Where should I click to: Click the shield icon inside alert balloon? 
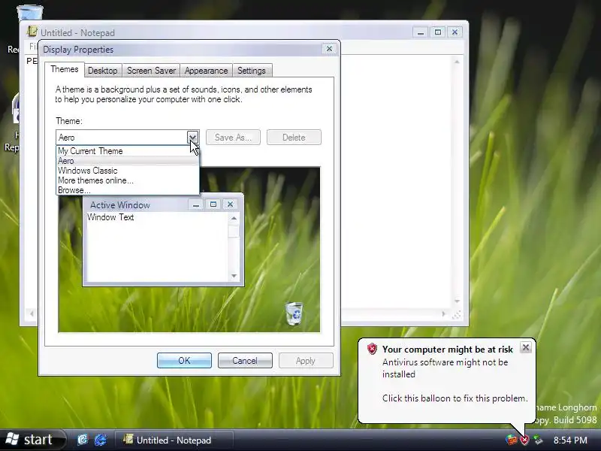372,349
